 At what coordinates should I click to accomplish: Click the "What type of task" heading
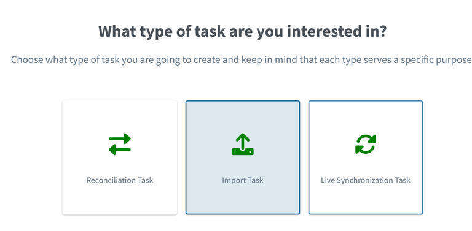(x=242, y=31)
